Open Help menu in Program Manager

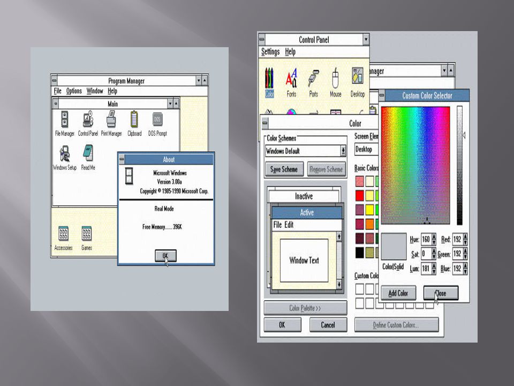(112, 91)
